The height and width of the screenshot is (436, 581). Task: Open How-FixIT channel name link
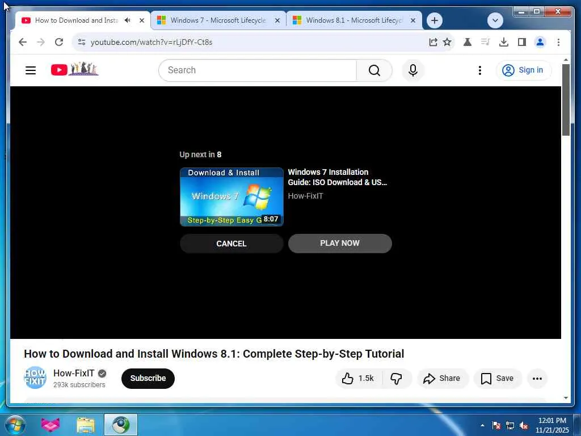74,373
